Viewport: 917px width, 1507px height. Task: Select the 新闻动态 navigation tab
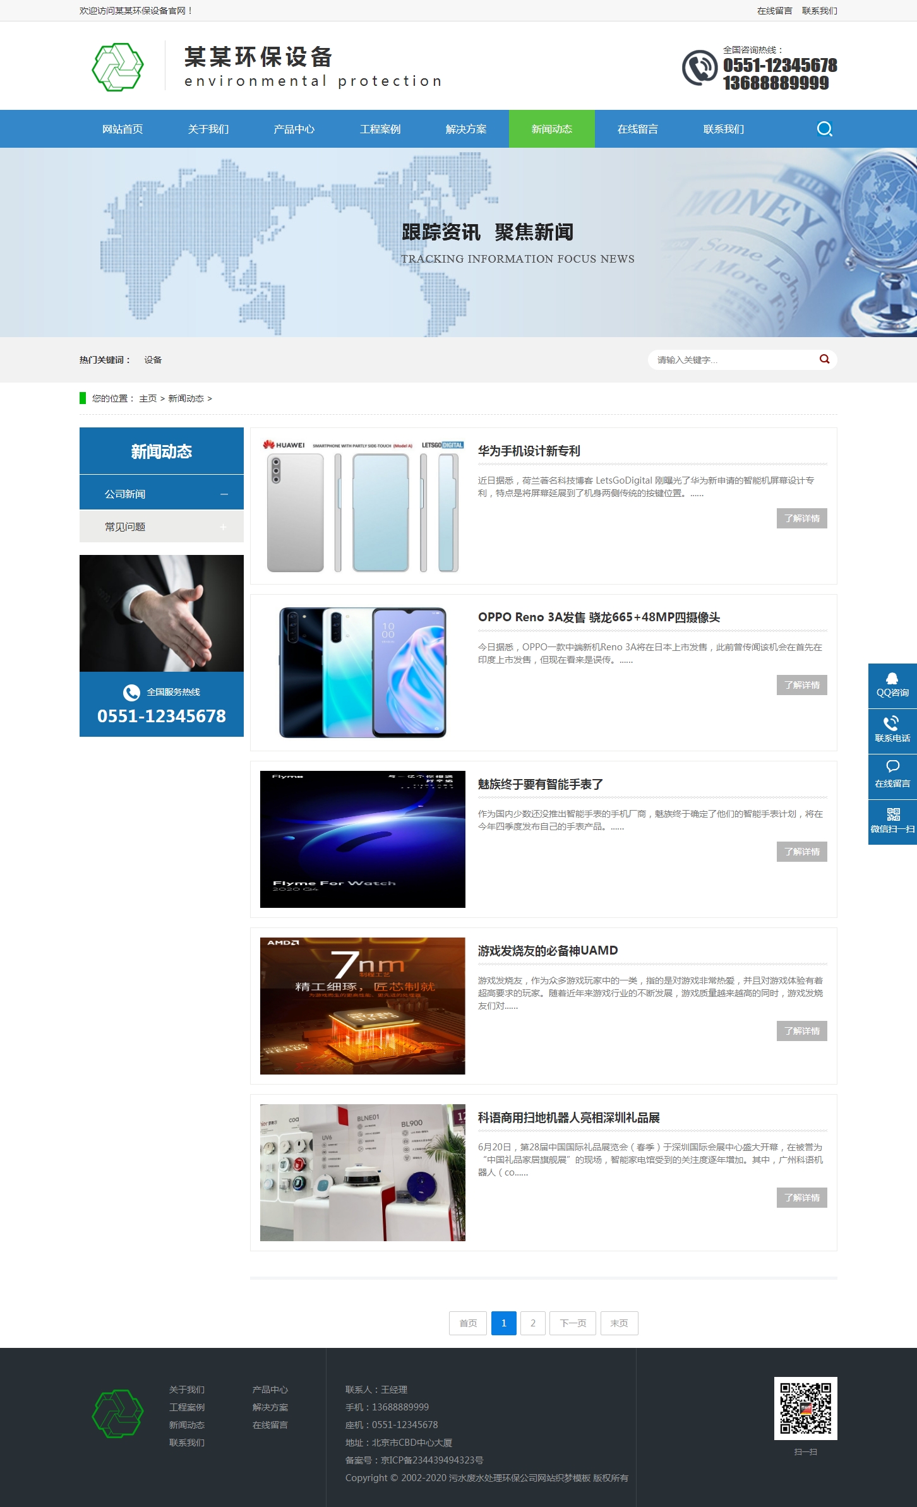[x=552, y=129]
